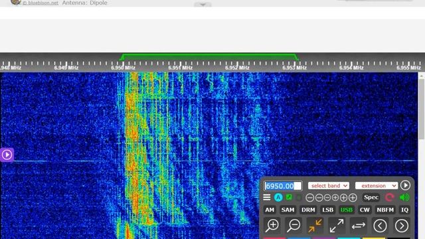Select AM demodulation mode
This screenshot has height=239, width=425.
[x=270, y=210]
